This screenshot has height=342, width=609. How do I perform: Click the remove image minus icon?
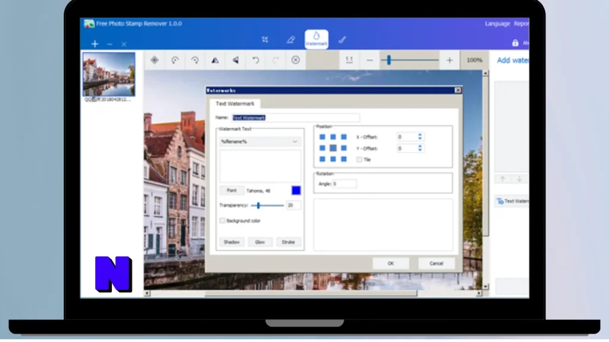click(x=109, y=44)
